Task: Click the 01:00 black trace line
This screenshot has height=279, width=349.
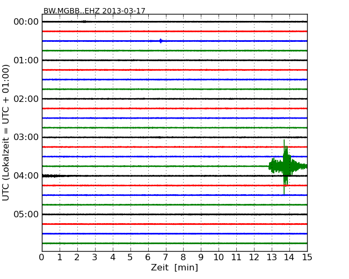Action: [174, 60]
